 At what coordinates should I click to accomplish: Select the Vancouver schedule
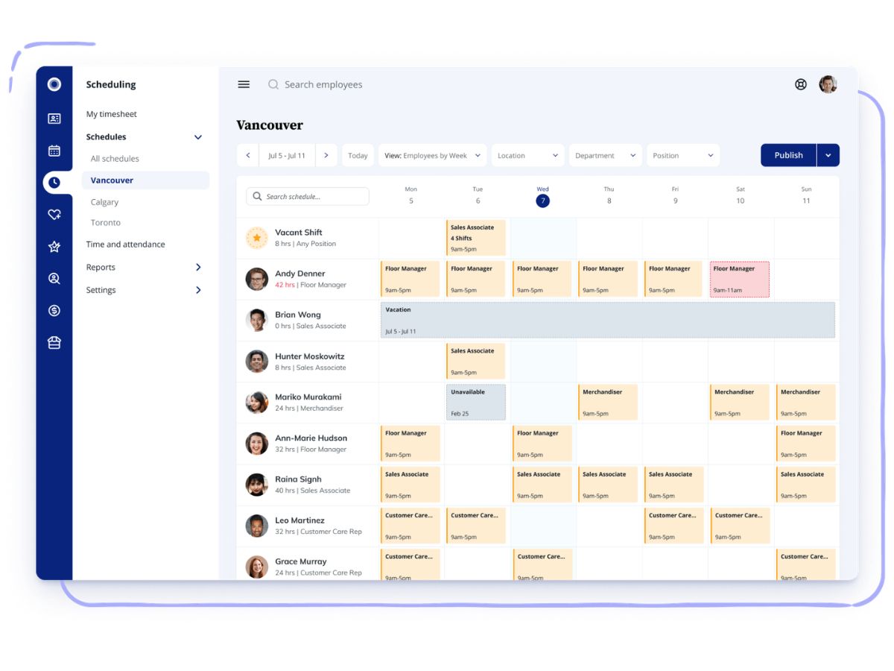[x=145, y=180]
